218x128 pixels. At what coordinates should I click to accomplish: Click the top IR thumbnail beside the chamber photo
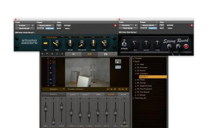118,61
